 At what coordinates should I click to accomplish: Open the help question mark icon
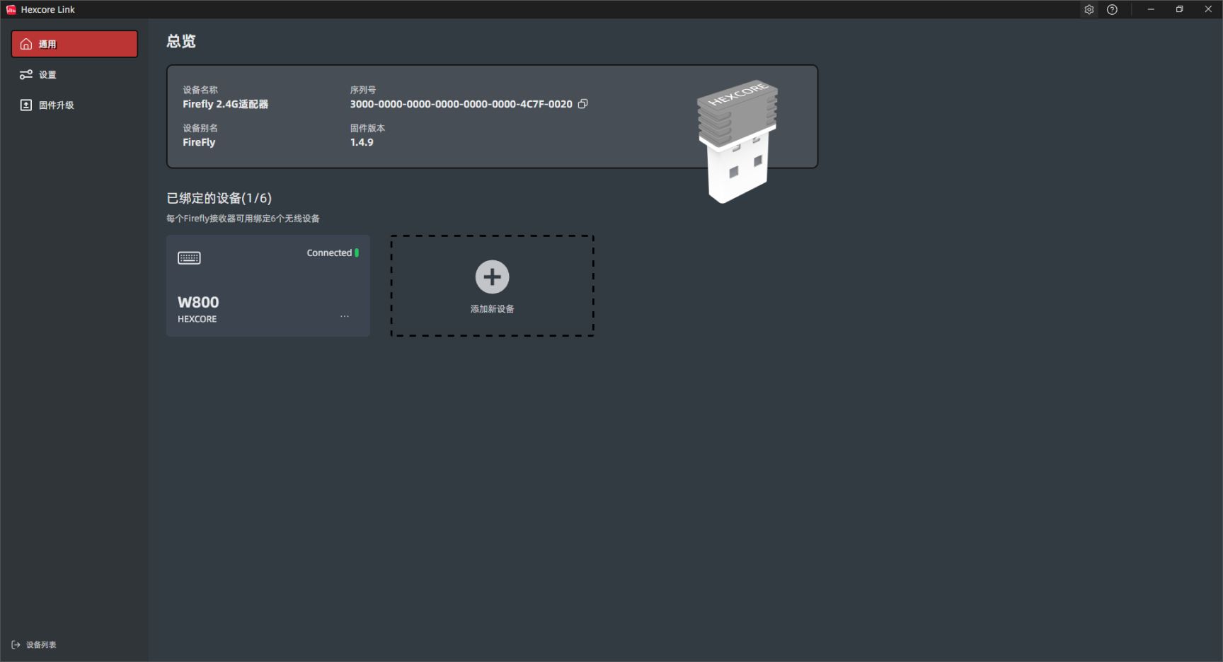(1113, 10)
